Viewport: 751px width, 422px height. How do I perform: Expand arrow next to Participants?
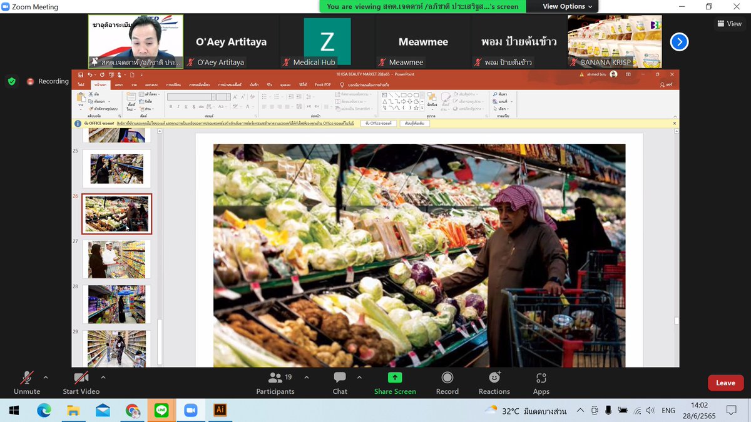[x=306, y=377]
